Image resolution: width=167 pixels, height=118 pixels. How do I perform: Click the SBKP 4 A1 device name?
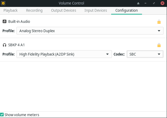(16, 45)
